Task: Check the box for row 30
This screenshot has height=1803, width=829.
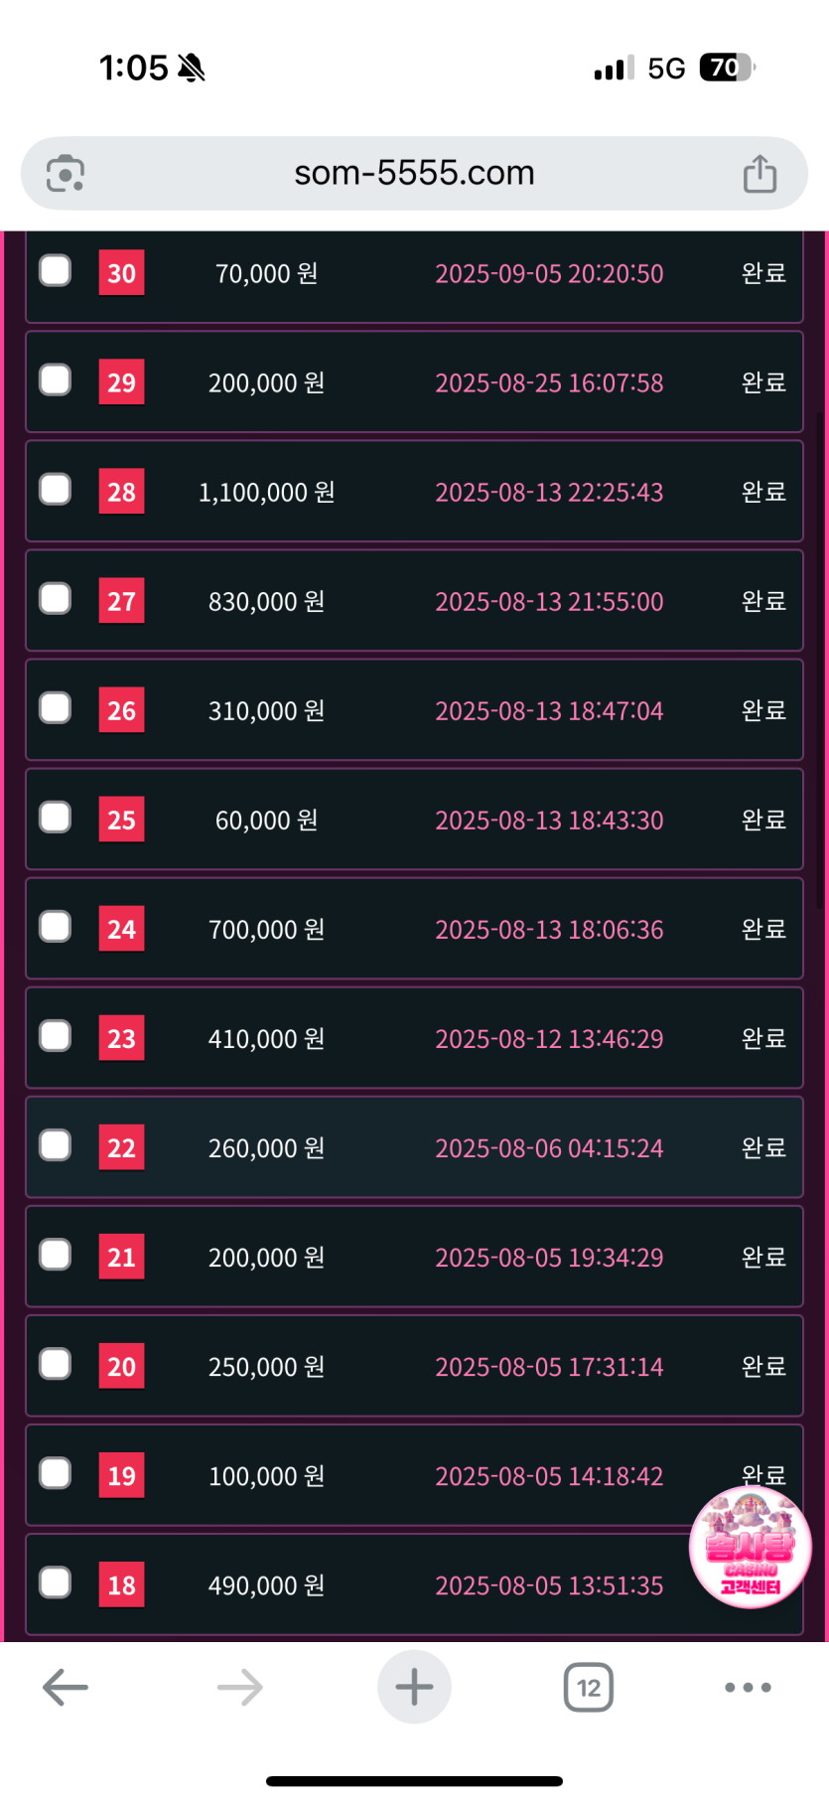Action: (56, 271)
